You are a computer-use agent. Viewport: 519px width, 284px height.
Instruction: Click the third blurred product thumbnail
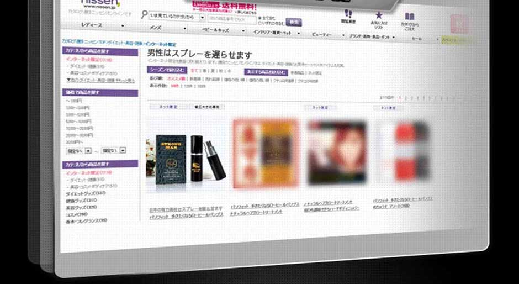[337, 152]
